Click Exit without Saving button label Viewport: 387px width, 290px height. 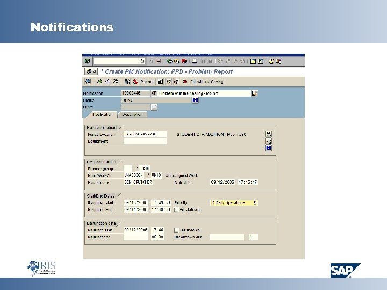(x=206, y=82)
